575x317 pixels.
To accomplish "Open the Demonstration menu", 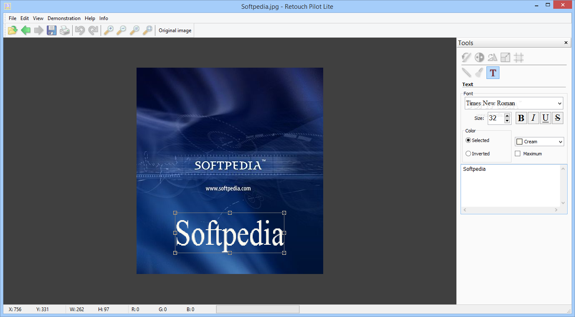I will pyautogui.click(x=64, y=18).
